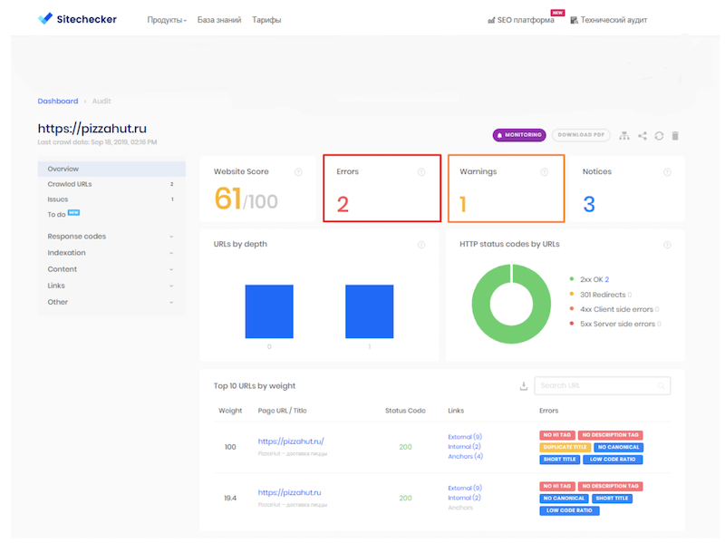This screenshot has height=543, width=725.
Task: Click HTTP status codes info icon
Action: pos(667,245)
